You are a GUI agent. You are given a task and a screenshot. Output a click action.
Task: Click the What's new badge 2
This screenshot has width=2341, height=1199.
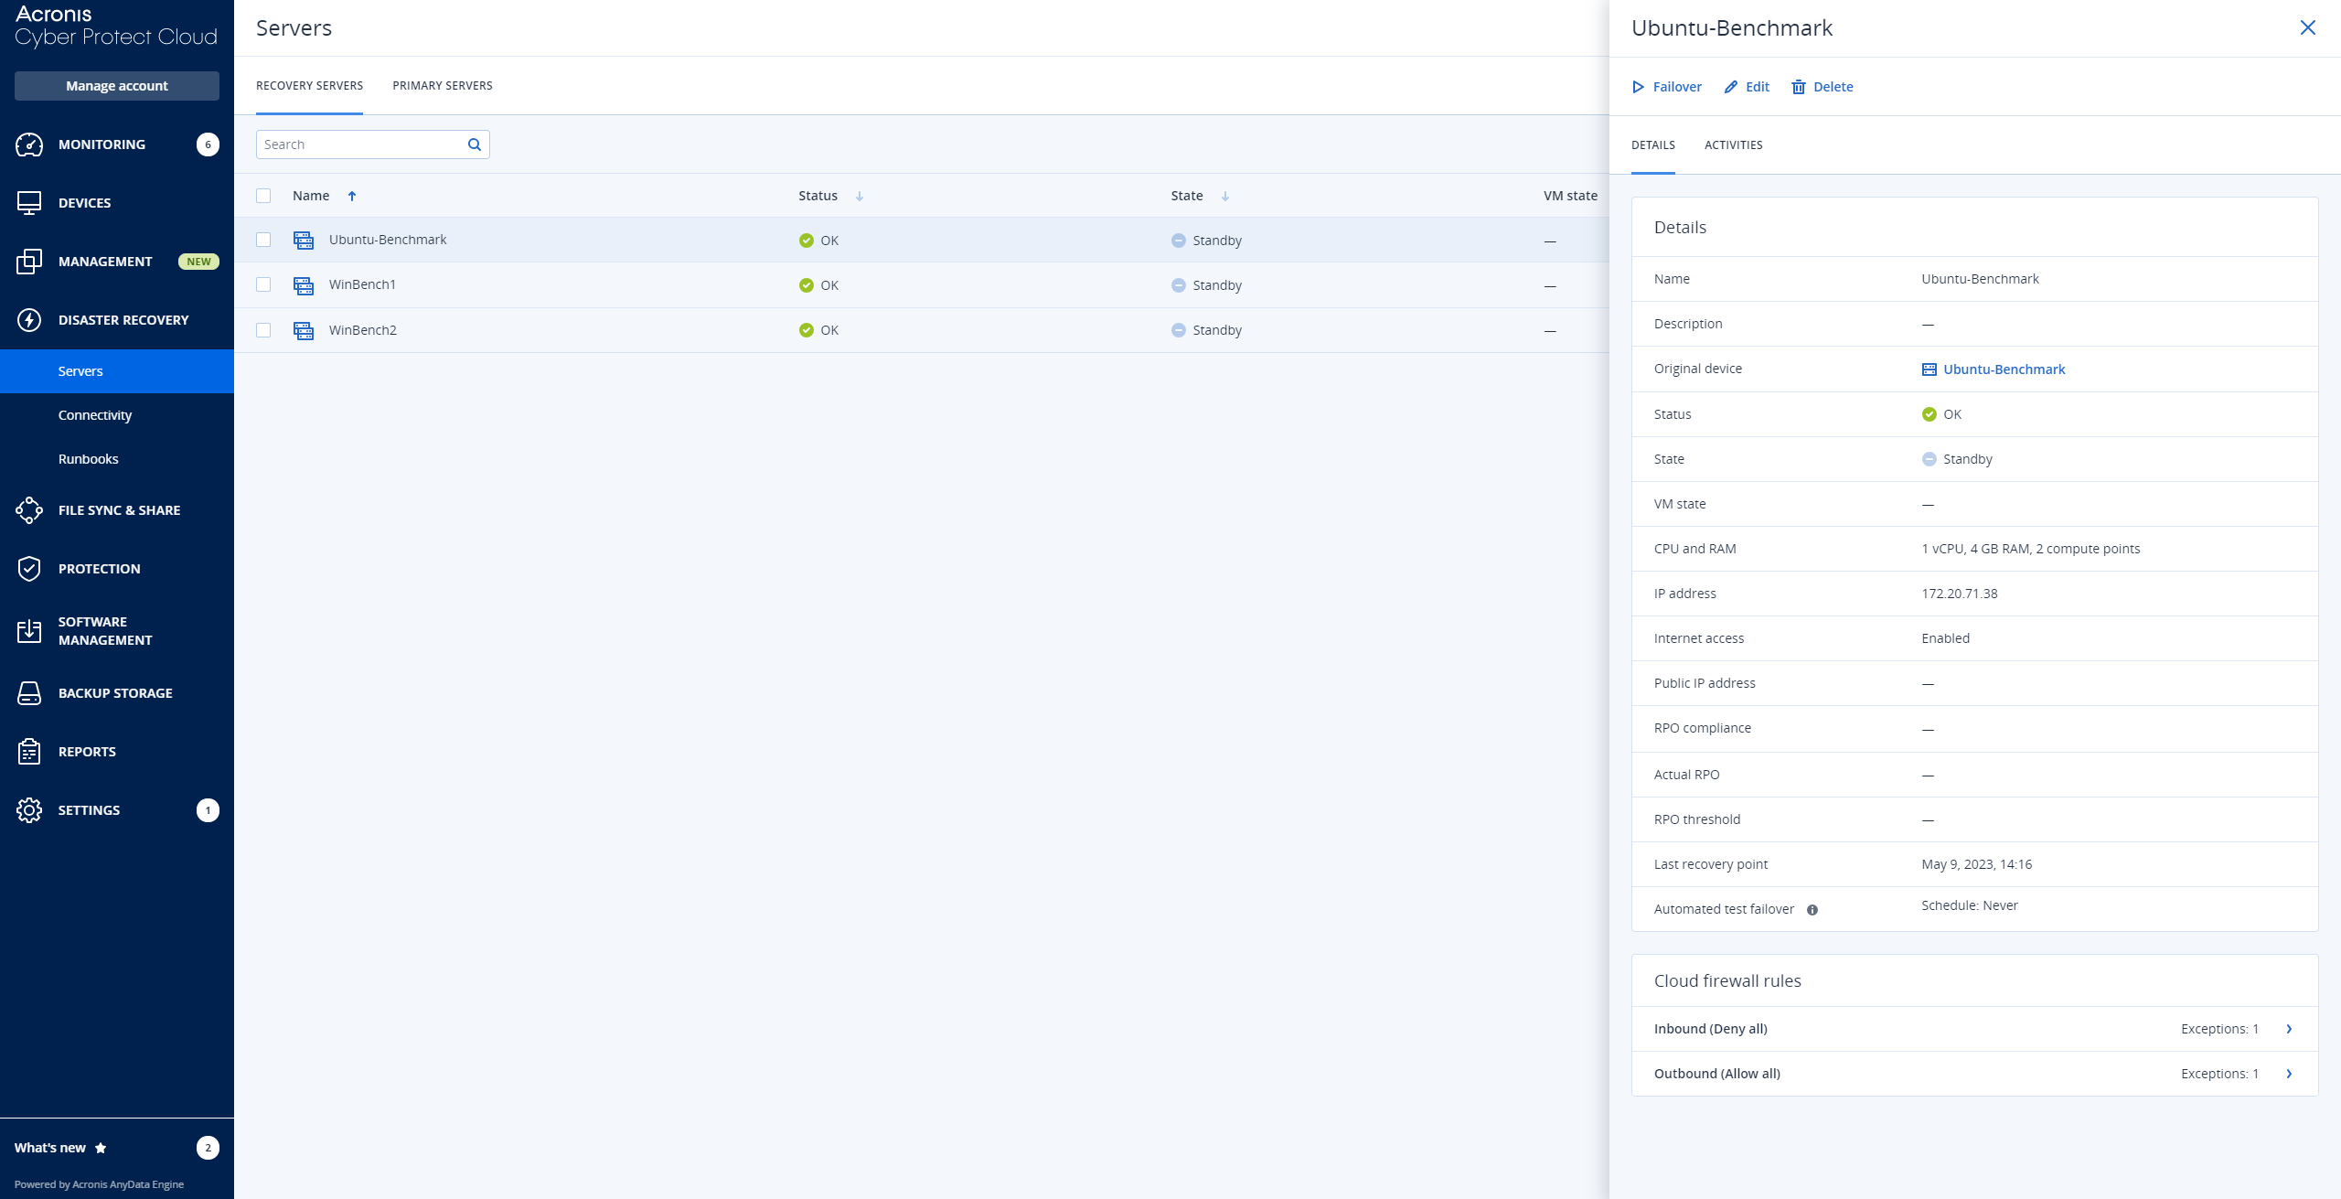coord(208,1148)
